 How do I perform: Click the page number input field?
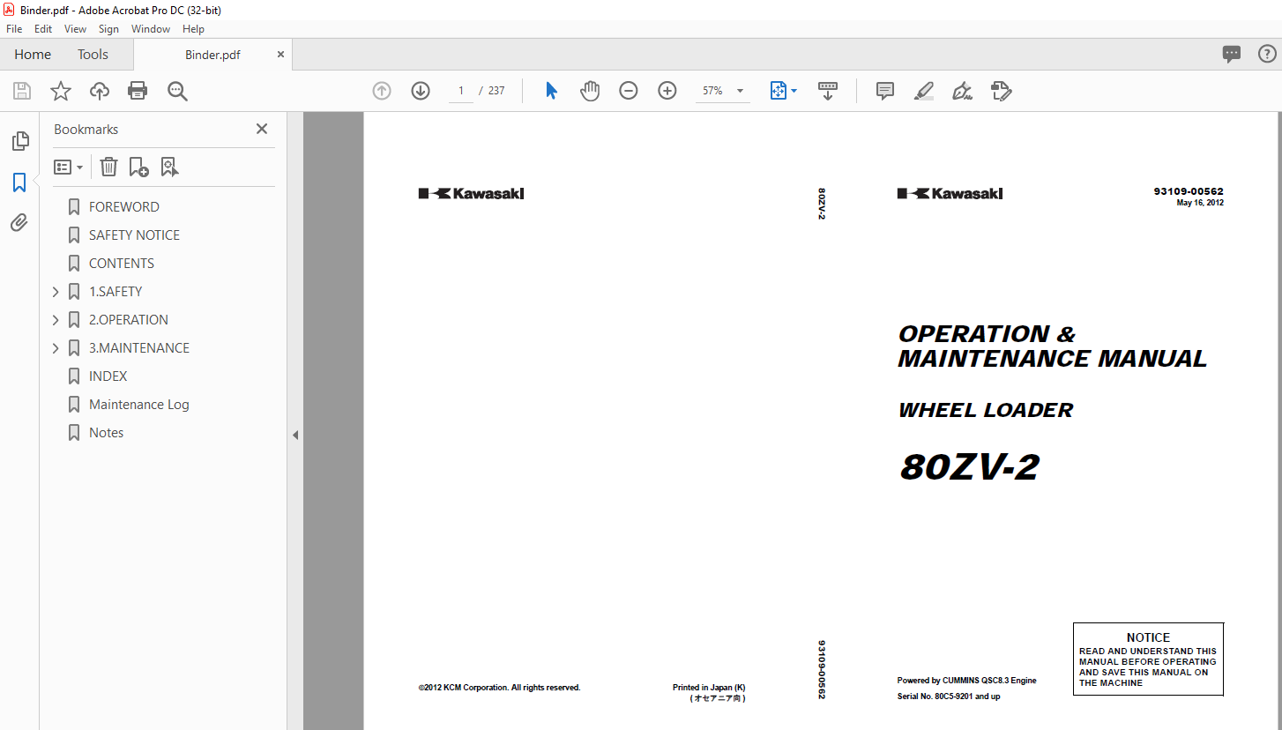(x=460, y=91)
